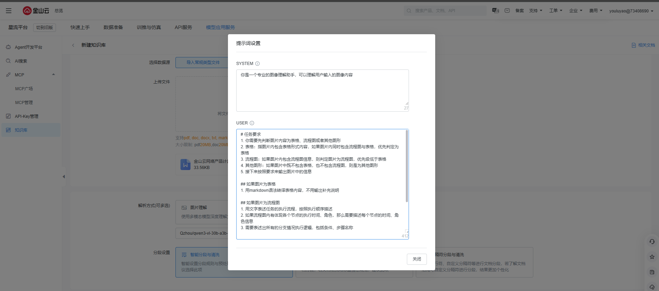The height and width of the screenshot is (291, 659).
Task: Expand the 支持 dropdown menu
Action: (535, 11)
